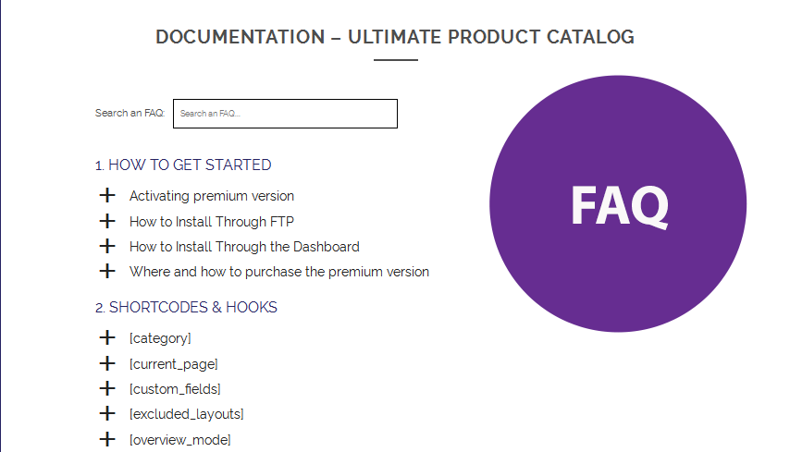Open Where and how to purchase premium question
Screen dimensions: 790x452
point(279,272)
